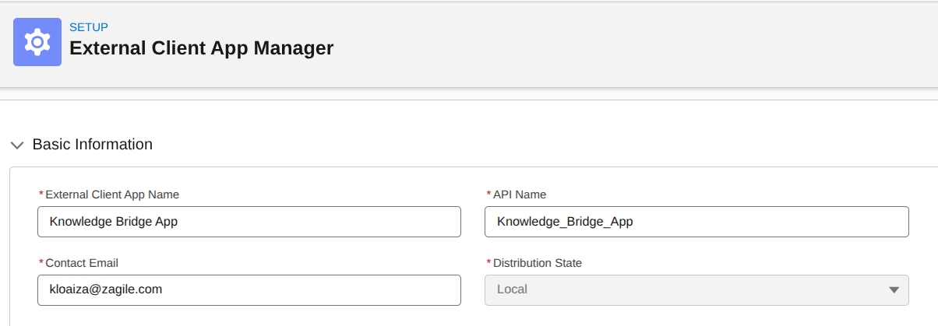Click the Setup gear icon
This screenshot has width=938, height=326.
pos(37,42)
